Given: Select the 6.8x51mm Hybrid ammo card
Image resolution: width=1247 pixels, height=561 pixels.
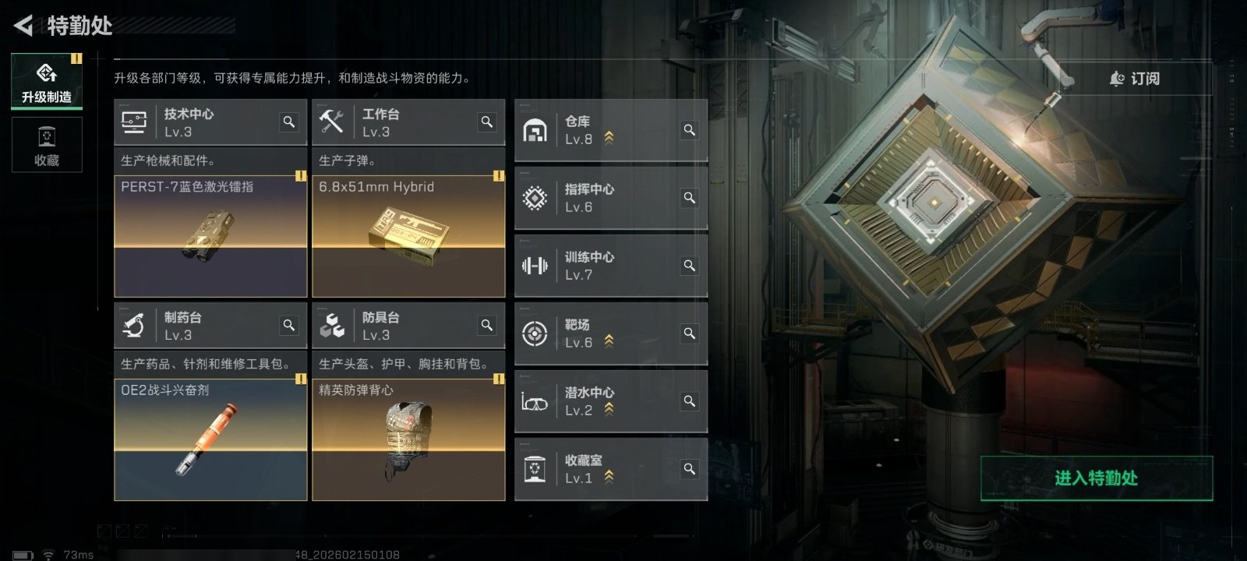Looking at the screenshot, I should (x=408, y=235).
